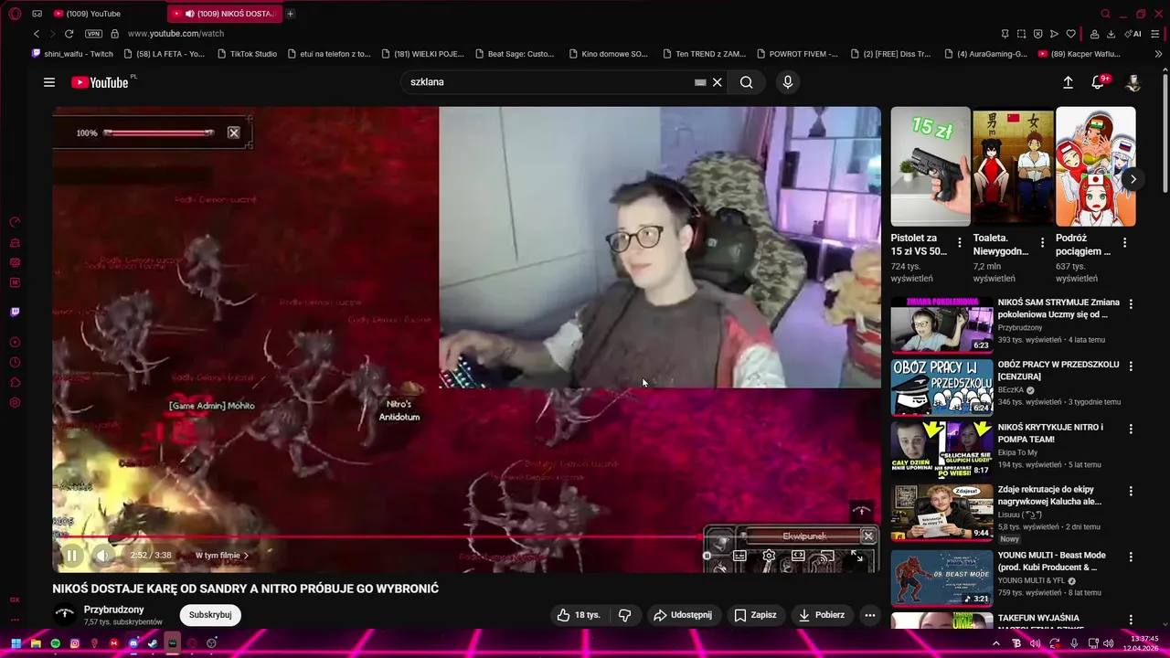Screen dimensions: 1170x658
Task: Dislike the video
Action: [x=625, y=615]
